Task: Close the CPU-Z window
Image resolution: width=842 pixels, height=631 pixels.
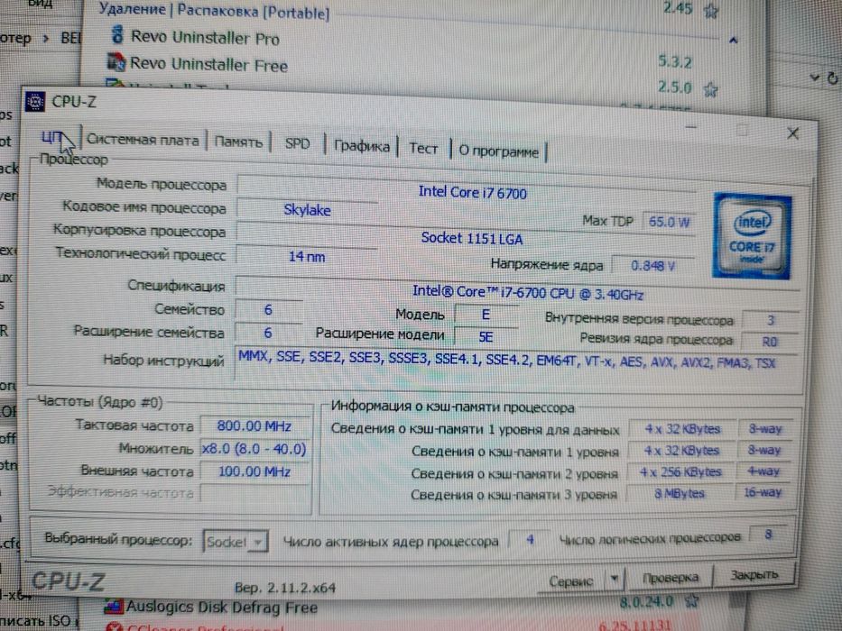Action: click(792, 133)
